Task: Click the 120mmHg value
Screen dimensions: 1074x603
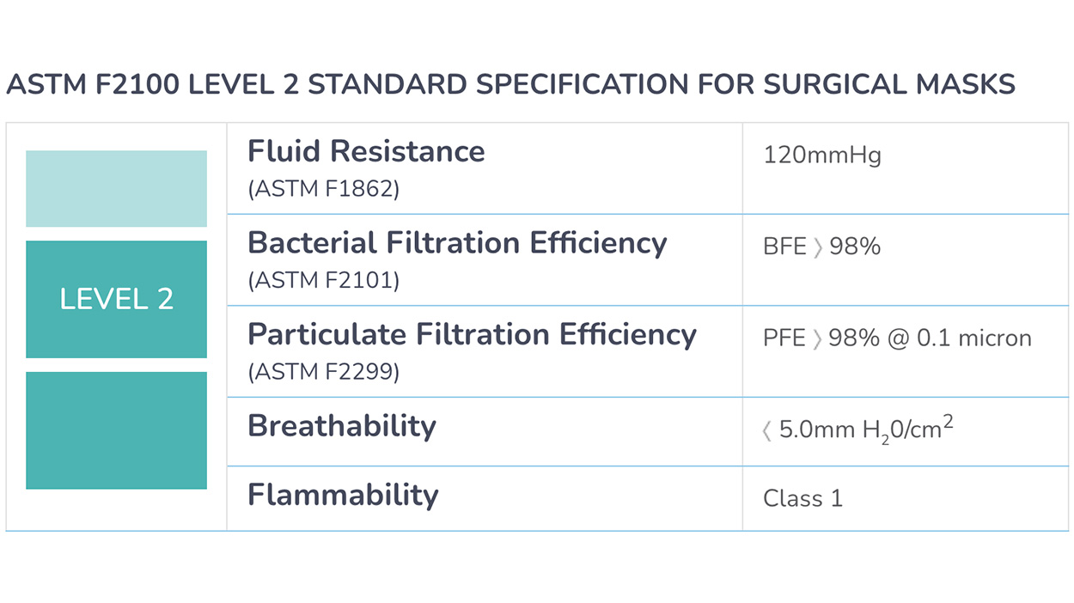Action: 821,155
